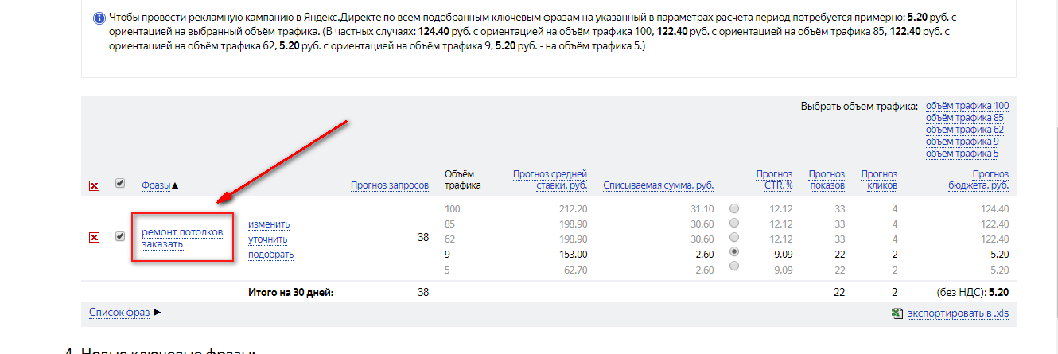1058x354 pixels.
Task: Click the red X icon in table header
Action: pyautogui.click(x=94, y=185)
